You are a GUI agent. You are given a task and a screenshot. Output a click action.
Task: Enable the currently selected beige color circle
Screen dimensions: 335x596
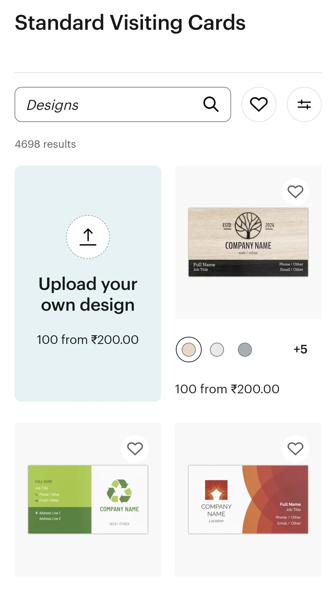click(x=189, y=349)
